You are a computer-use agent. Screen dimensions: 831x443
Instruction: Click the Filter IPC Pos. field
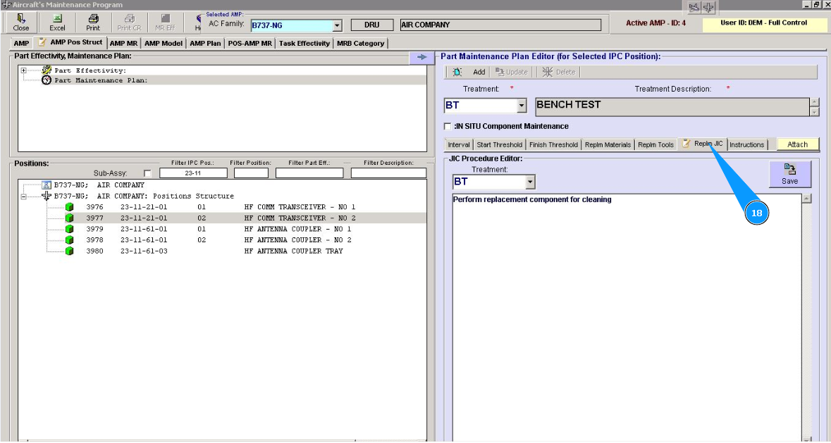coord(193,173)
